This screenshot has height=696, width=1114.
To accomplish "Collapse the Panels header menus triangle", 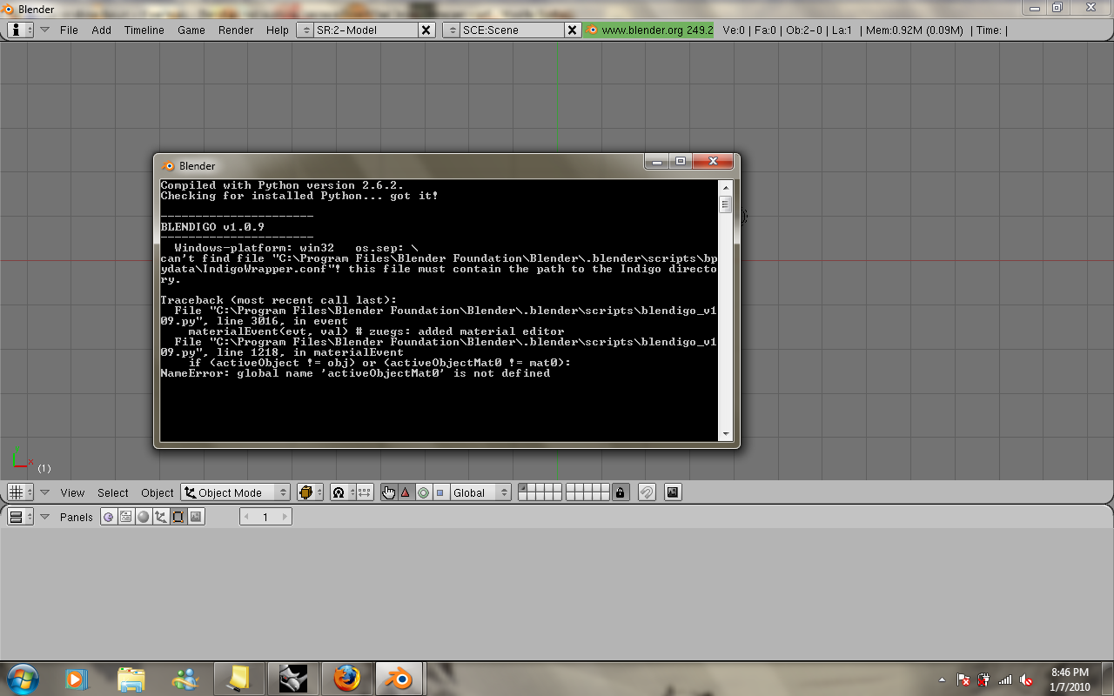I will point(45,517).
